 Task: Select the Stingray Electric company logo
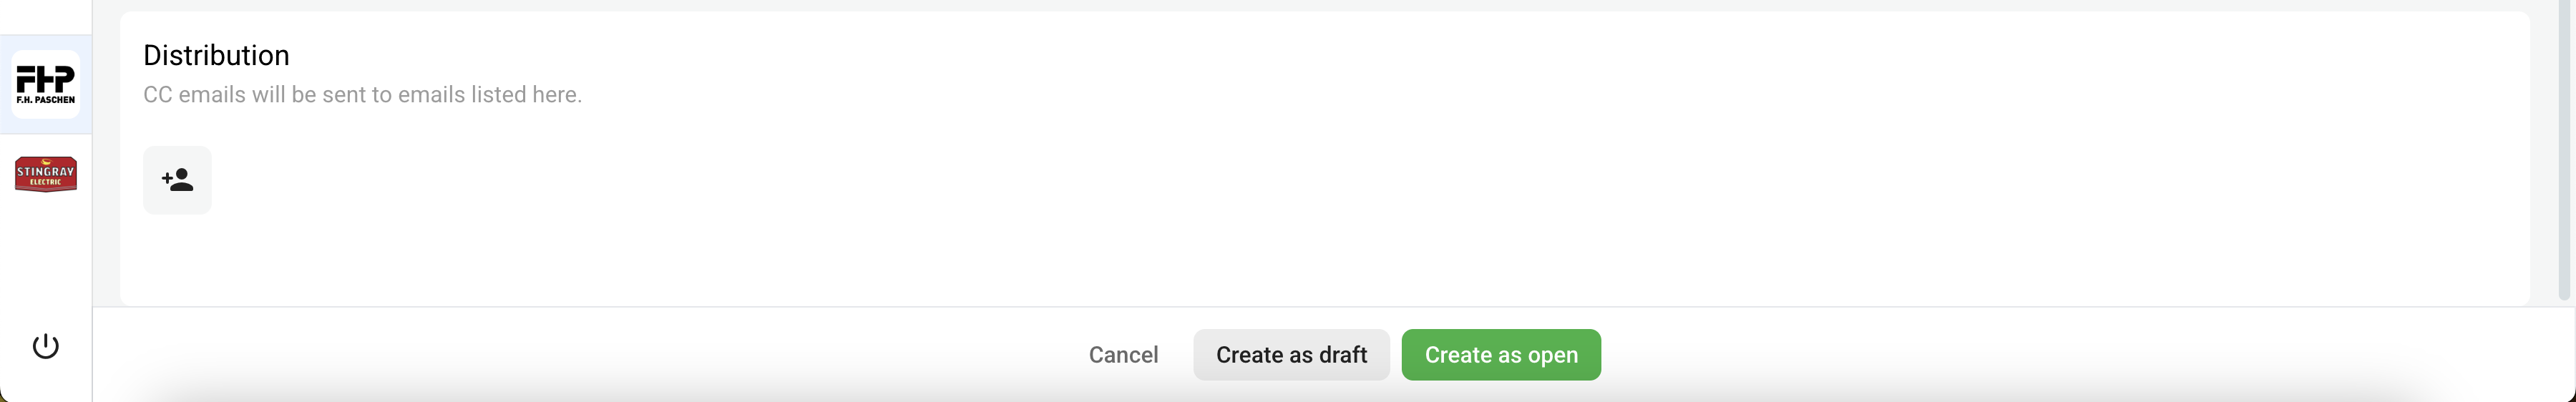[x=46, y=174]
